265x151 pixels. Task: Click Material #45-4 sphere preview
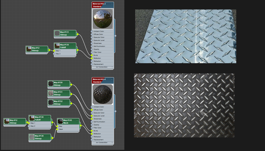(103, 94)
